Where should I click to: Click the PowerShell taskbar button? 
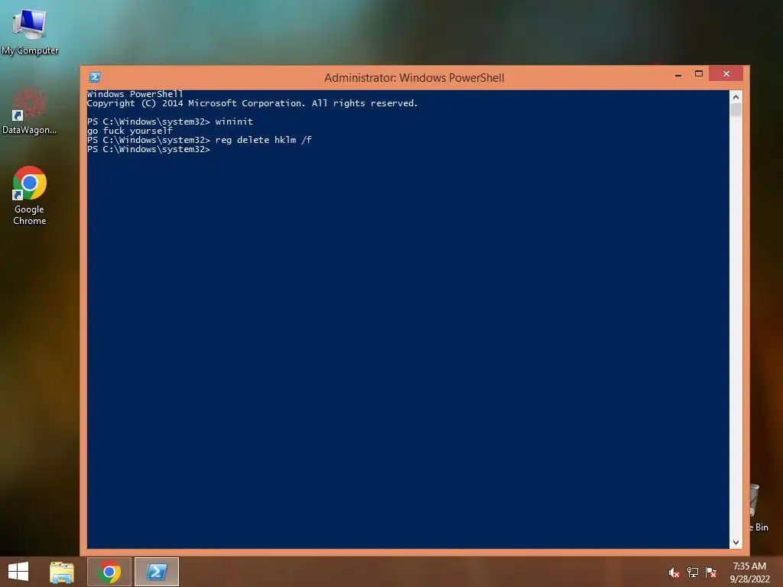click(x=157, y=572)
